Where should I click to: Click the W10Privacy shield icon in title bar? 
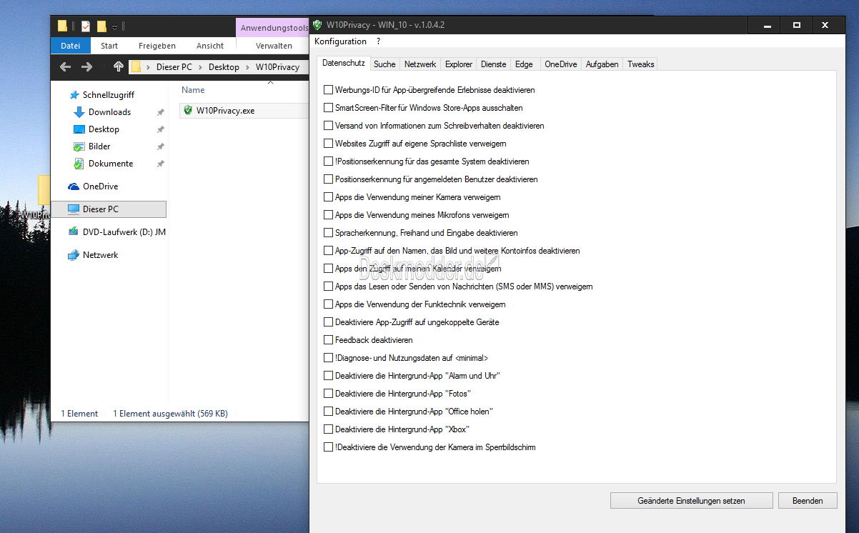[317, 25]
